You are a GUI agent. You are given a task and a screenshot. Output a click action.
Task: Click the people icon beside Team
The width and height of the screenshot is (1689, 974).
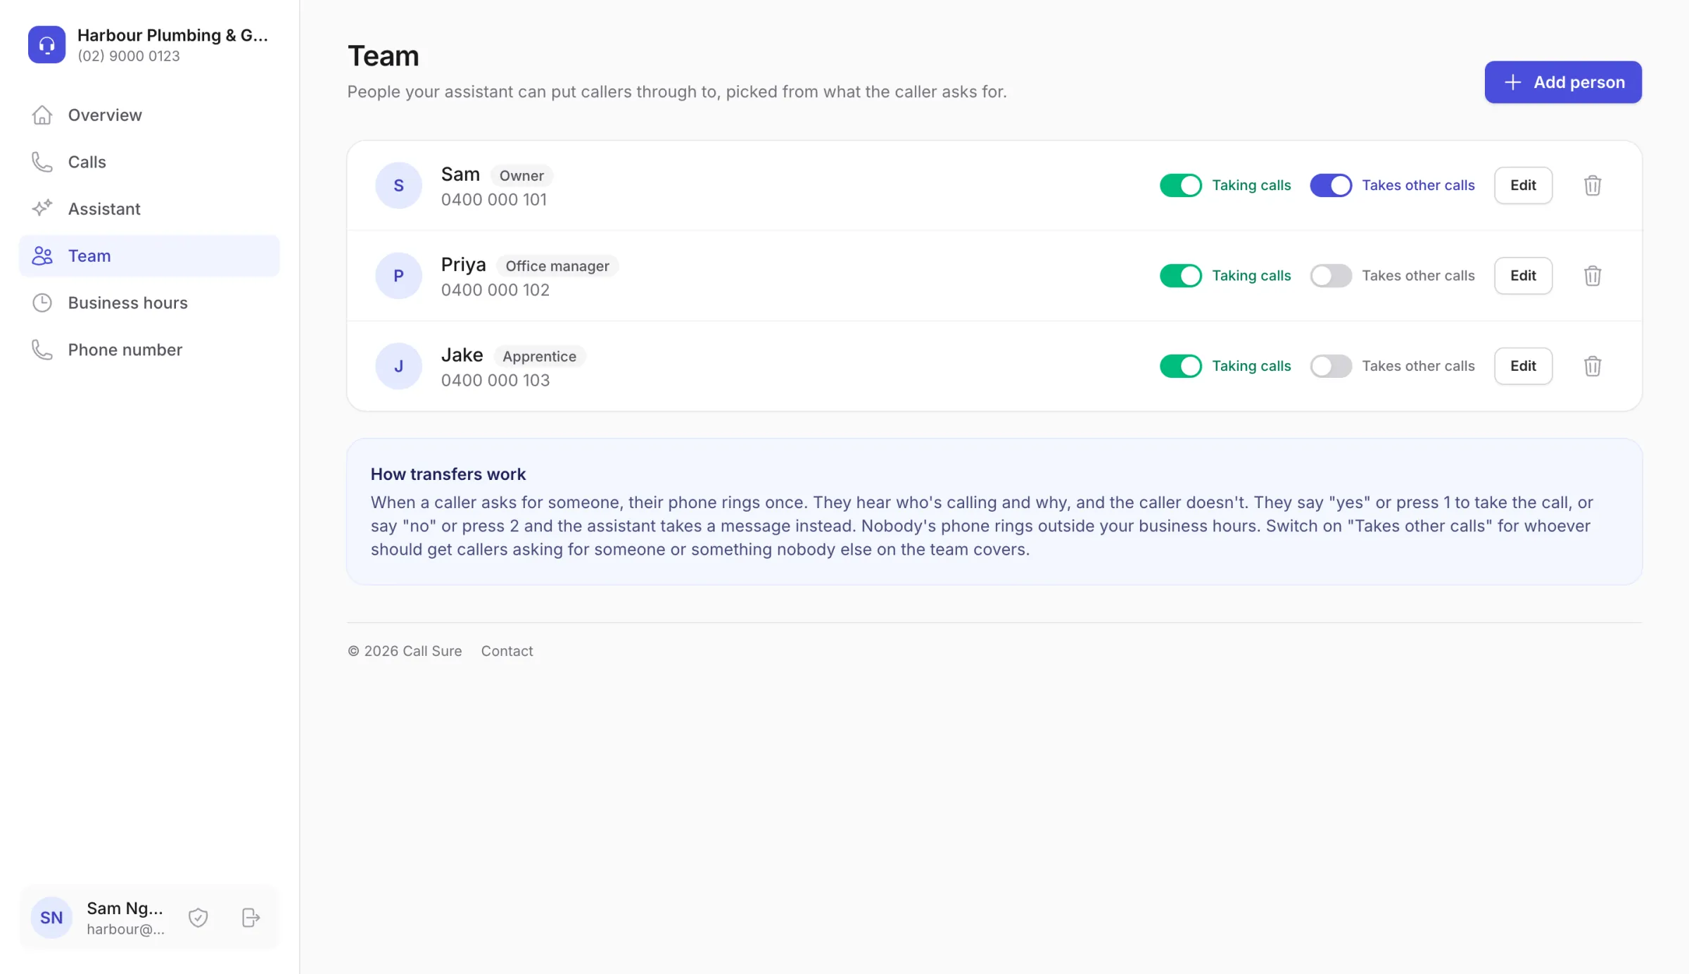coord(42,255)
